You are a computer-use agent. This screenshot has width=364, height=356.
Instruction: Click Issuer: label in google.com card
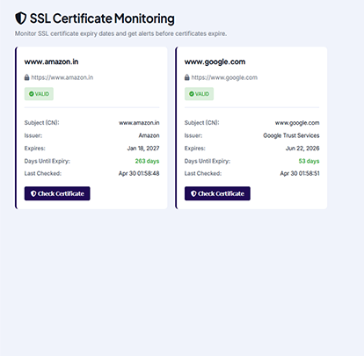(193, 135)
